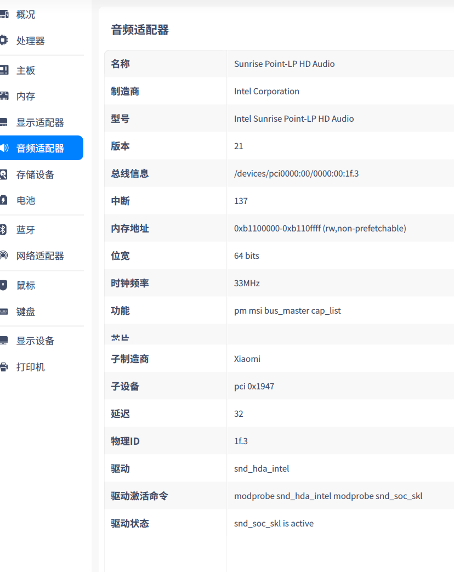
Task: Select the 内存 memory module icon
Action: click(x=4, y=96)
